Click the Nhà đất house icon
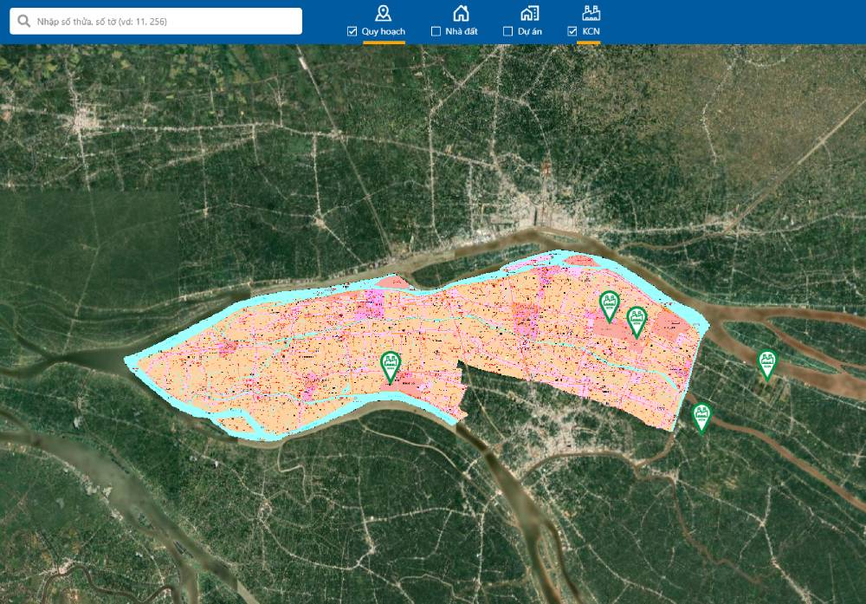 (x=462, y=12)
